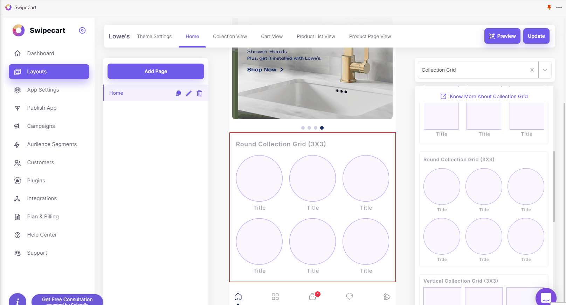This screenshot has width=566, height=305.
Task: Clear the Collection Grid selection
Action: 532,70
